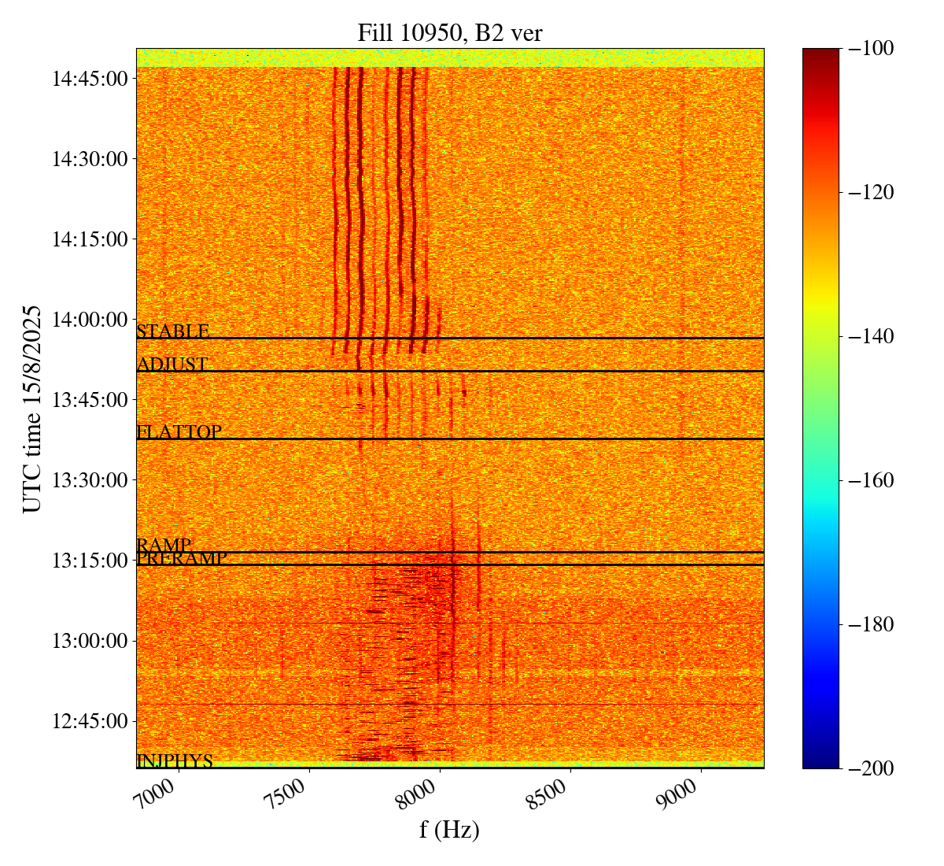The image size is (944, 866).
Task: Select the FLATTOP marker label
Action: click(179, 431)
